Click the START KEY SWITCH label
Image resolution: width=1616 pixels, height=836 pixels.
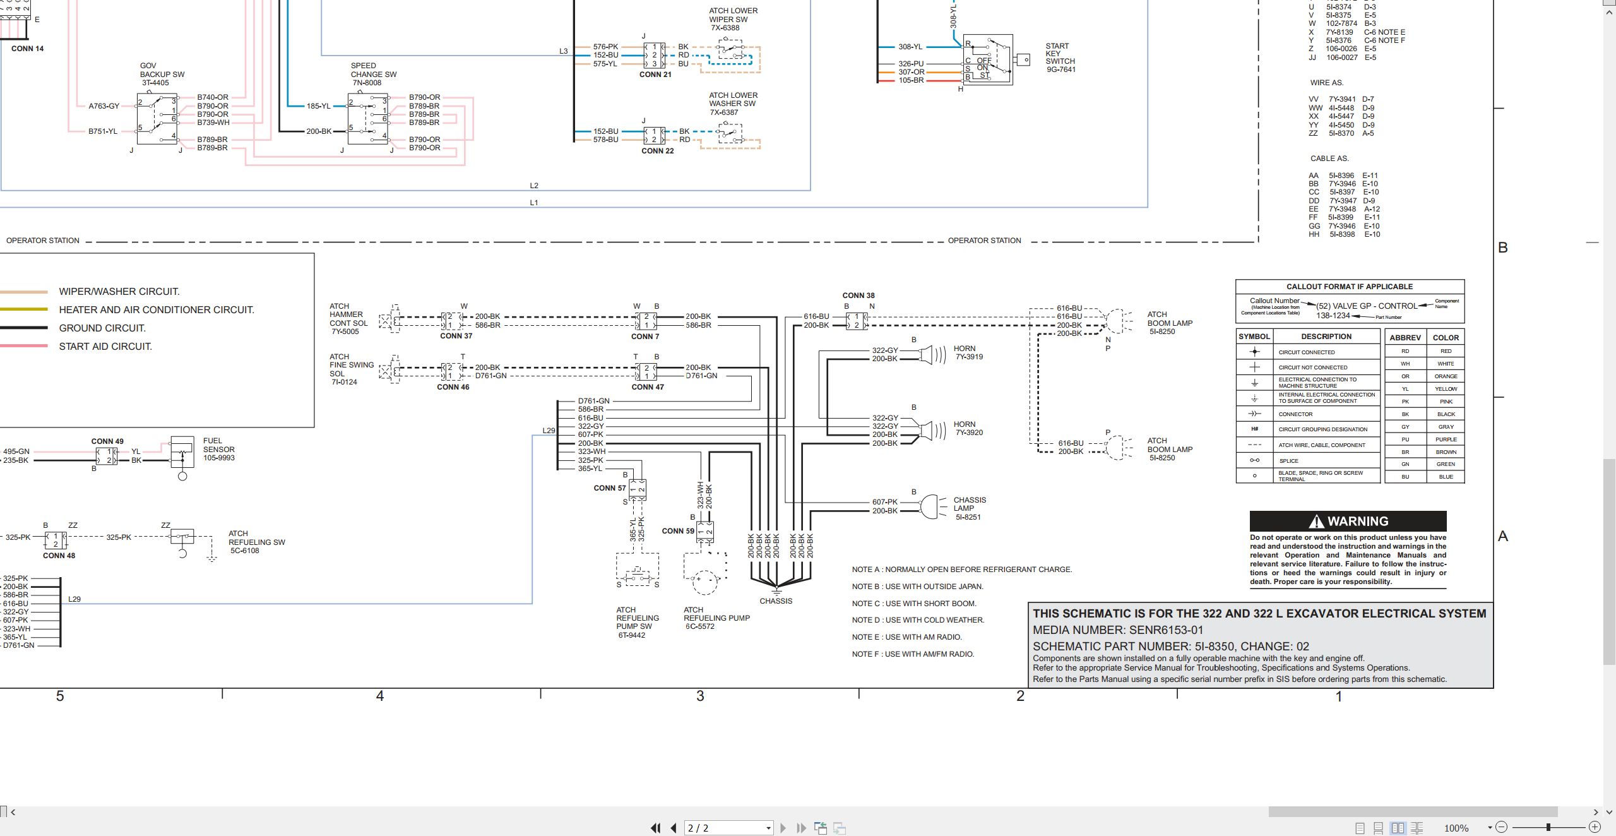pyautogui.click(x=1060, y=57)
